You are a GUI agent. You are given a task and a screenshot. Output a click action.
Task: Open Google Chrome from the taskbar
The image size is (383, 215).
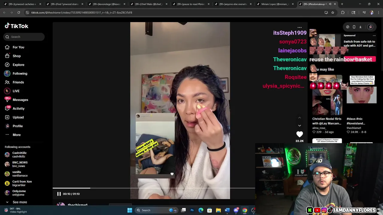point(245,210)
